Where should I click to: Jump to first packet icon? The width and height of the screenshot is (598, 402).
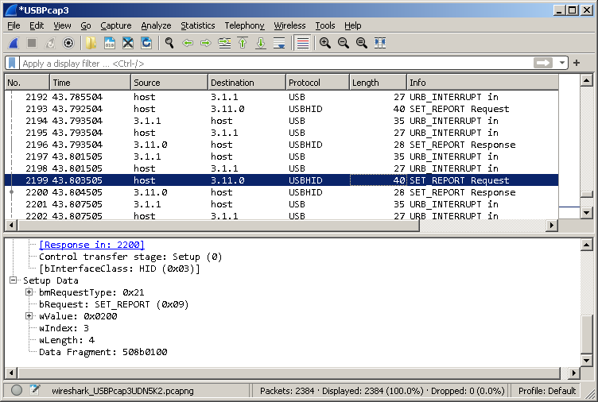pos(243,43)
